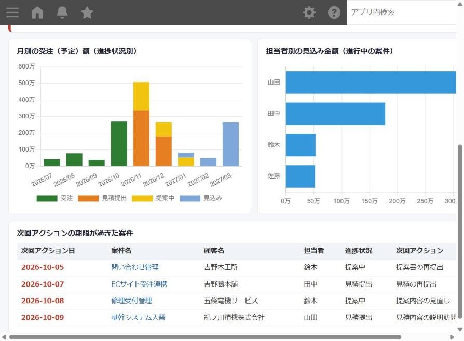Go to the home icon
The image size is (464, 341).
pos(37,12)
